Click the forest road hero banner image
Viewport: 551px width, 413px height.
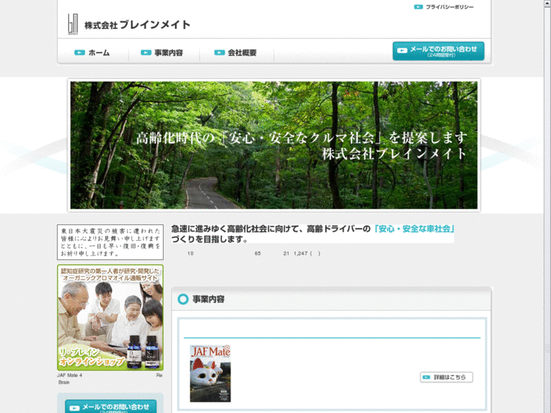274,145
